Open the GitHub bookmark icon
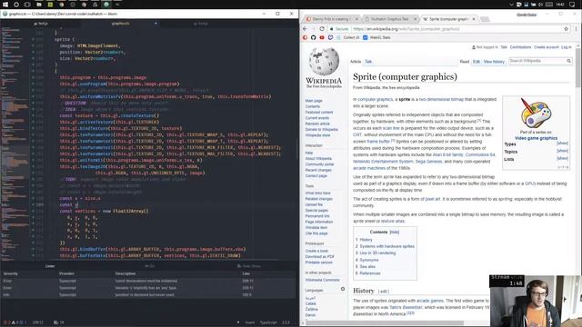This screenshot has height=327, width=582. 313,37
